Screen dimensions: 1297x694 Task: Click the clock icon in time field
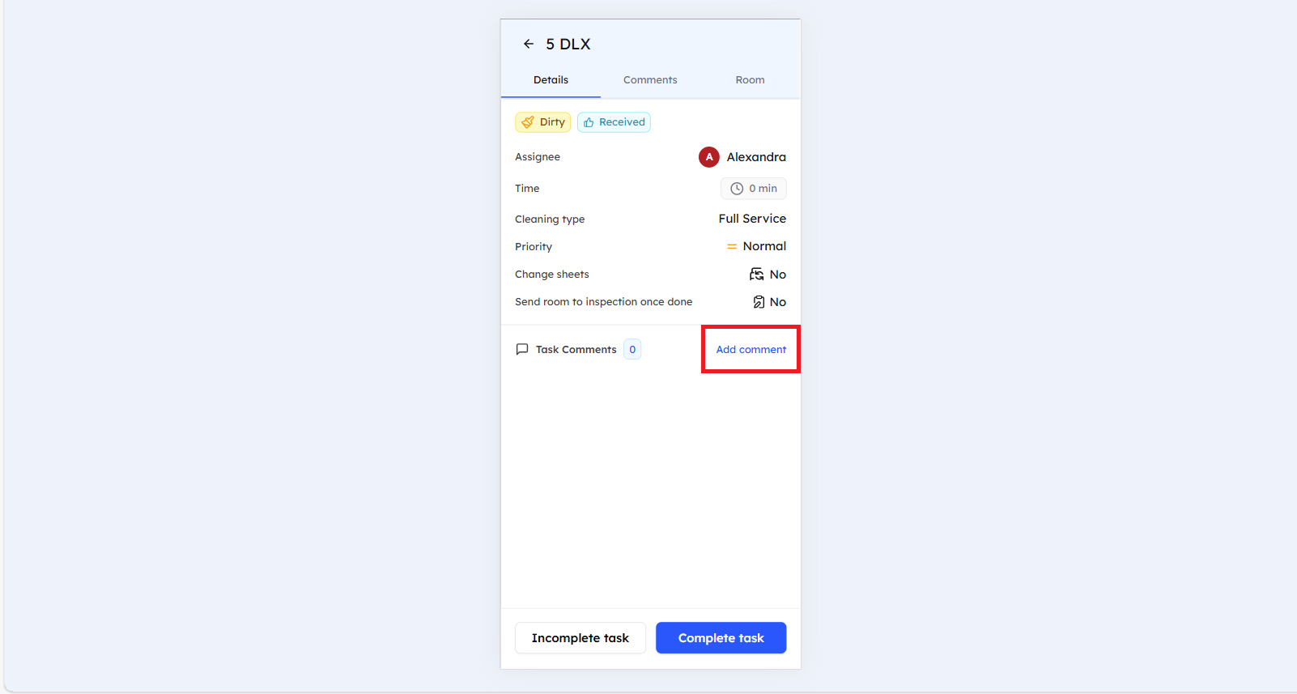click(x=737, y=189)
